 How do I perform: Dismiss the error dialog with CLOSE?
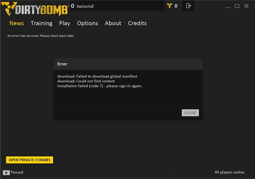[190, 113]
